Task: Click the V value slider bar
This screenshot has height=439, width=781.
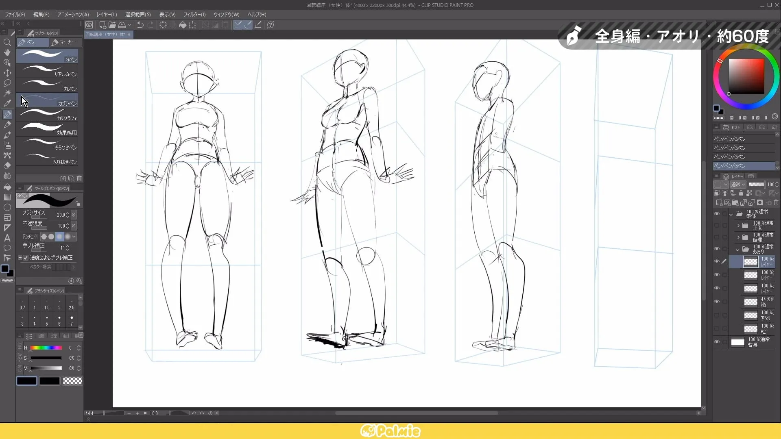Action: tap(46, 368)
